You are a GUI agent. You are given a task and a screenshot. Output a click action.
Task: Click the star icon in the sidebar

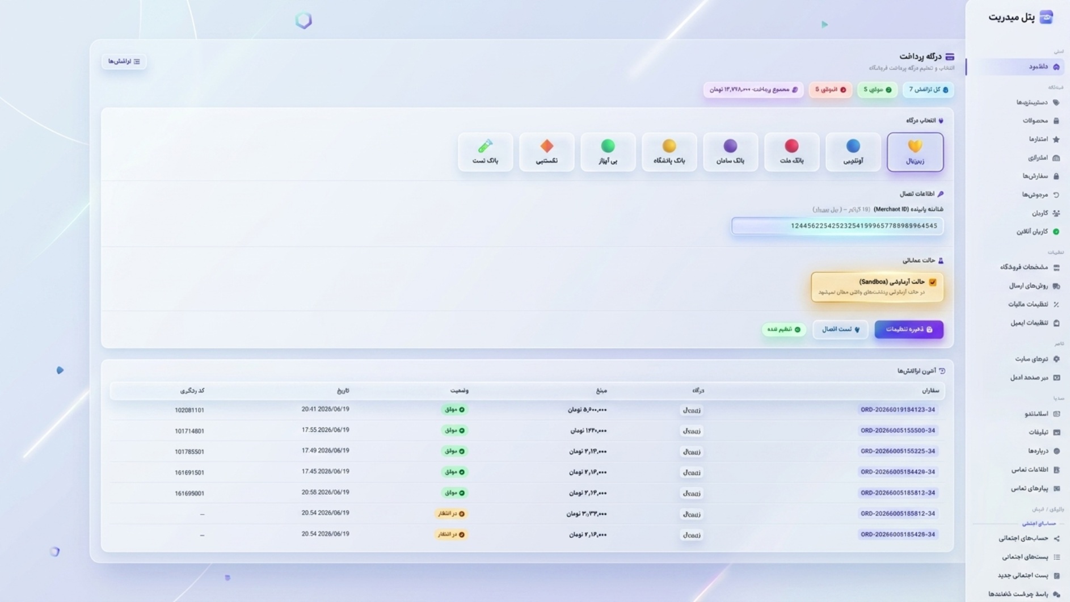pyautogui.click(x=1056, y=140)
